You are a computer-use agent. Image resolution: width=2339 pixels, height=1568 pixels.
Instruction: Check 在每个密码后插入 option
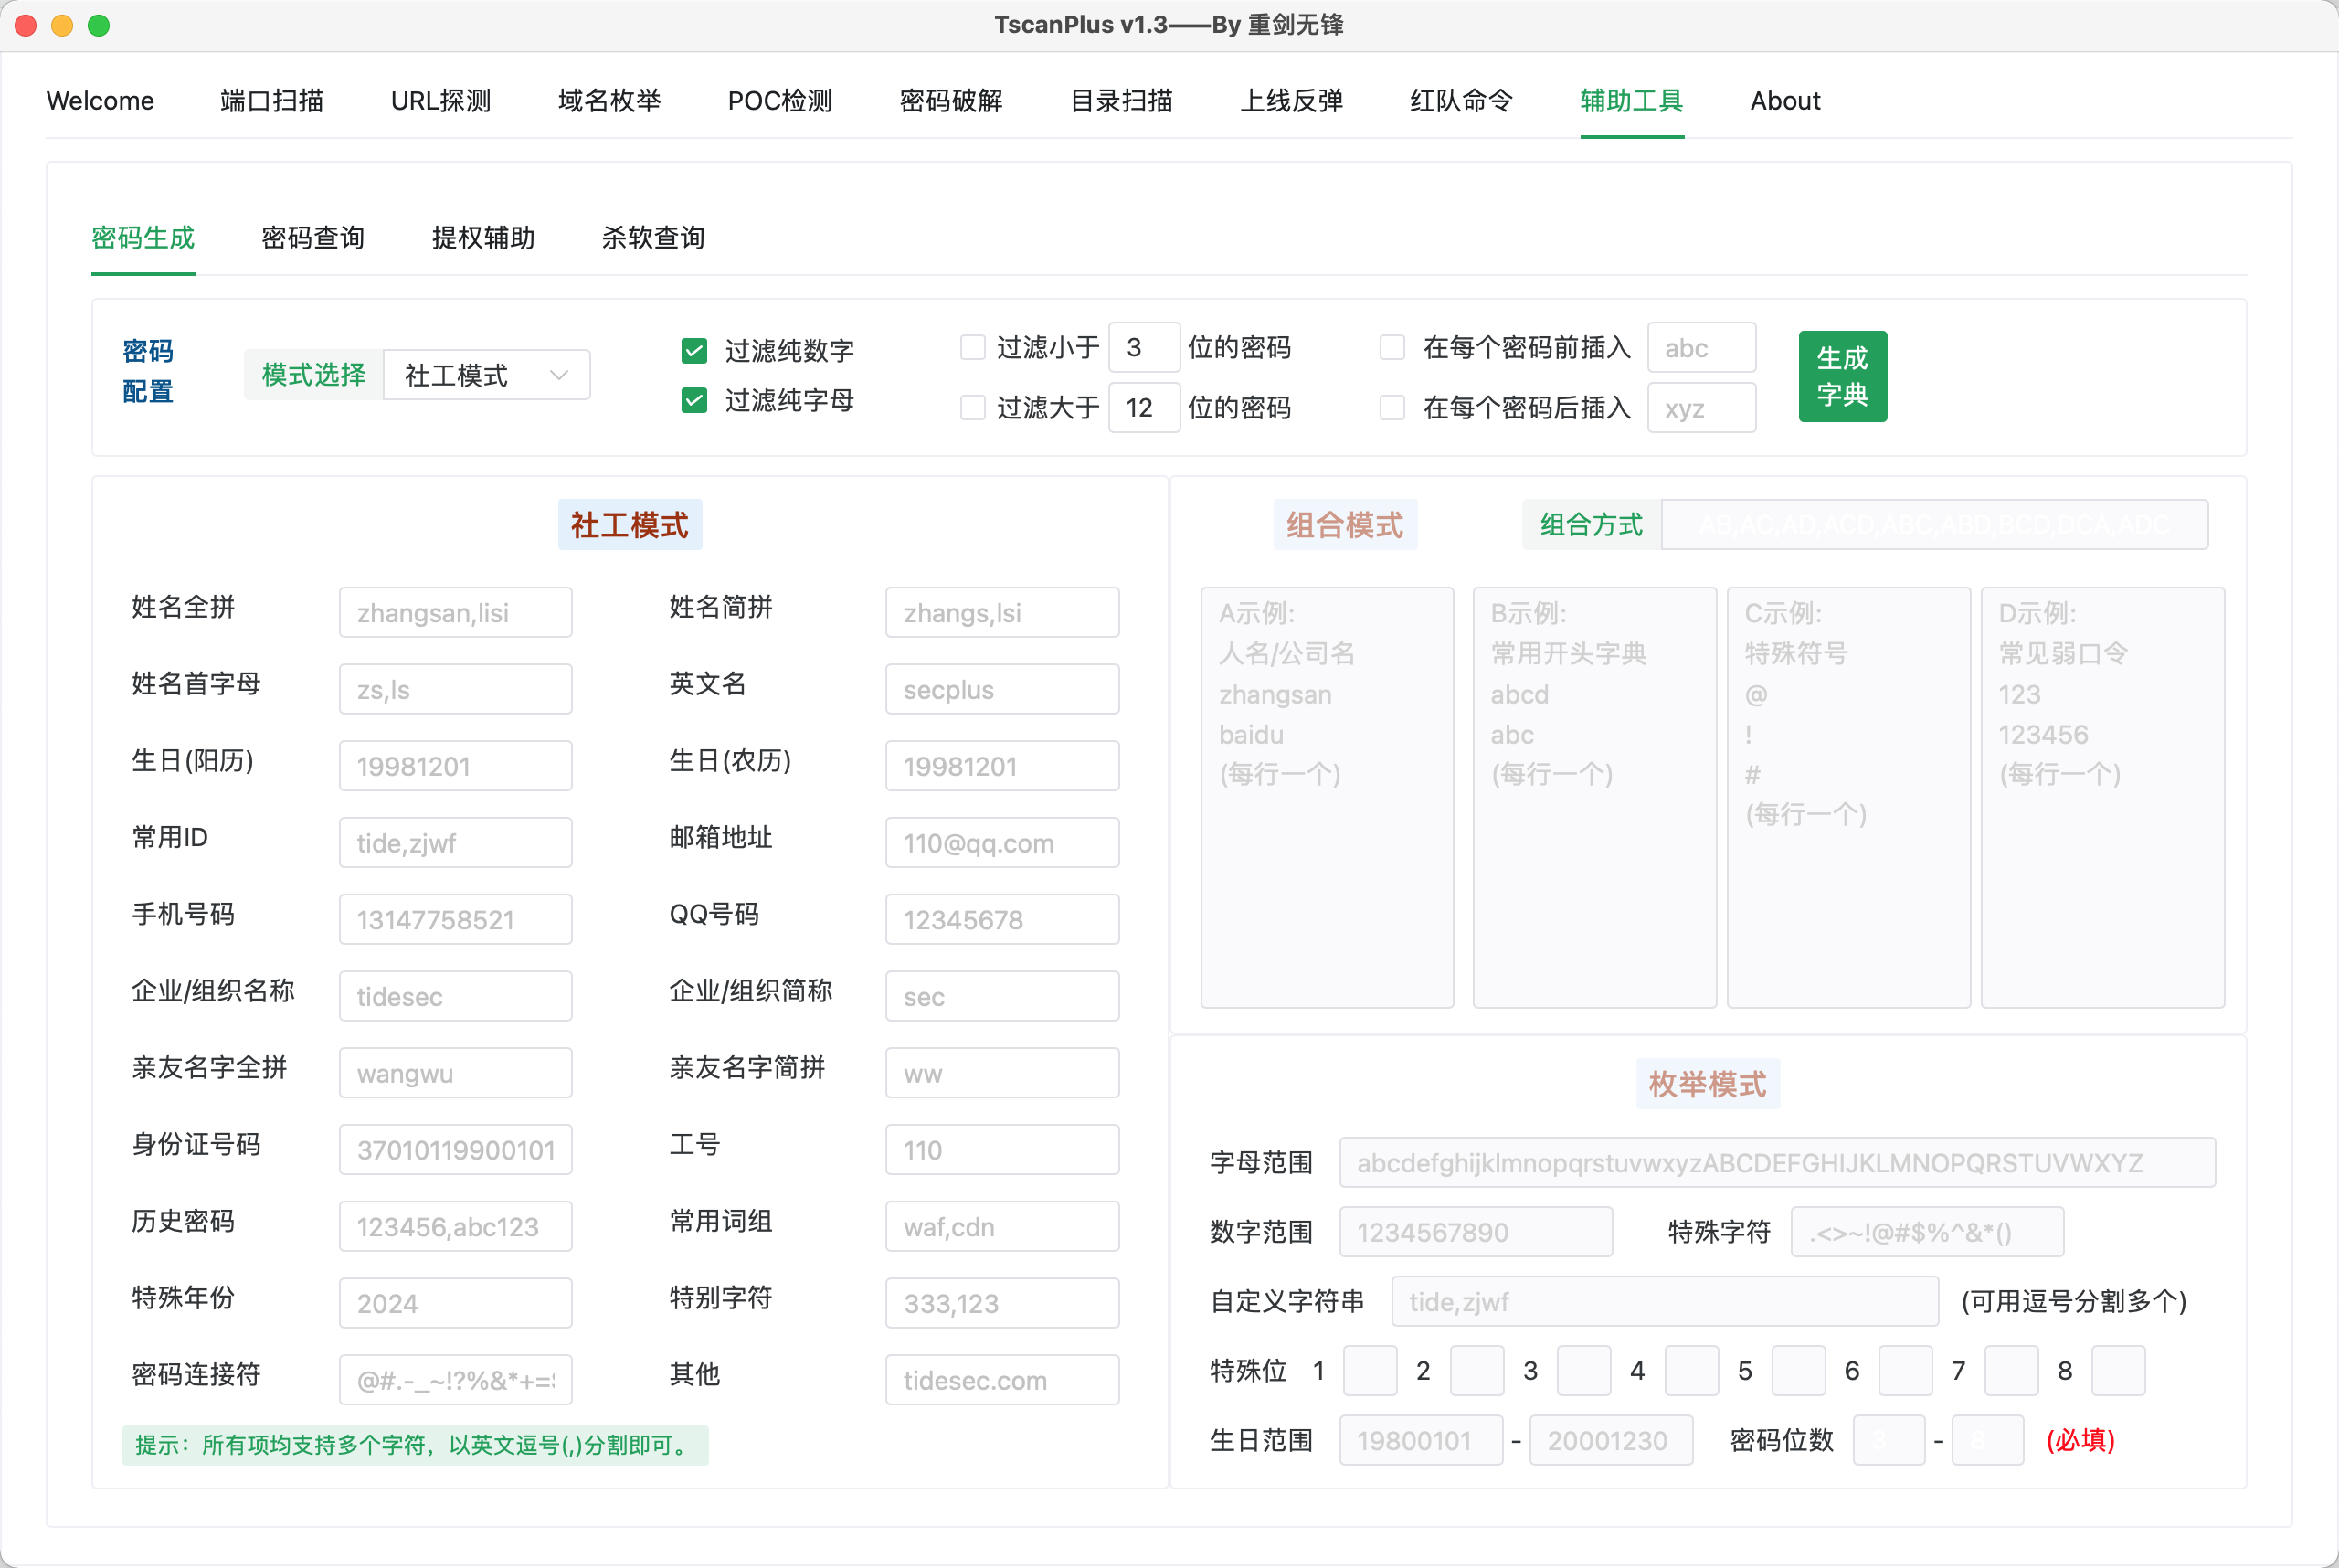[x=1392, y=408]
